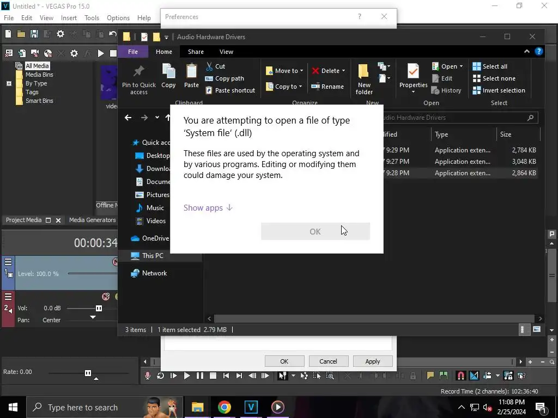Open the Options menu in VEGAS
Image resolution: width=558 pixels, height=418 pixels.
(x=118, y=18)
